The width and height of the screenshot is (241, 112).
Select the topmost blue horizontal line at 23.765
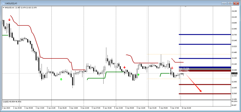(205, 34)
